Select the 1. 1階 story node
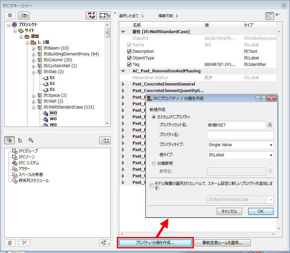The height and width of the screenshot is (253, 290). [43, 42]
